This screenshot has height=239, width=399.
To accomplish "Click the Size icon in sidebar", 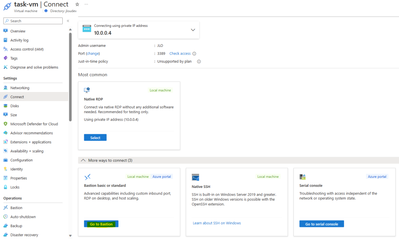I will 5,115.
